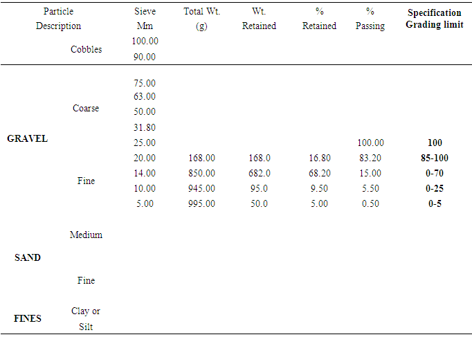Screen dimensions: 472x337
Task: Select the 945.00 total weight cell
Action: 201,189
